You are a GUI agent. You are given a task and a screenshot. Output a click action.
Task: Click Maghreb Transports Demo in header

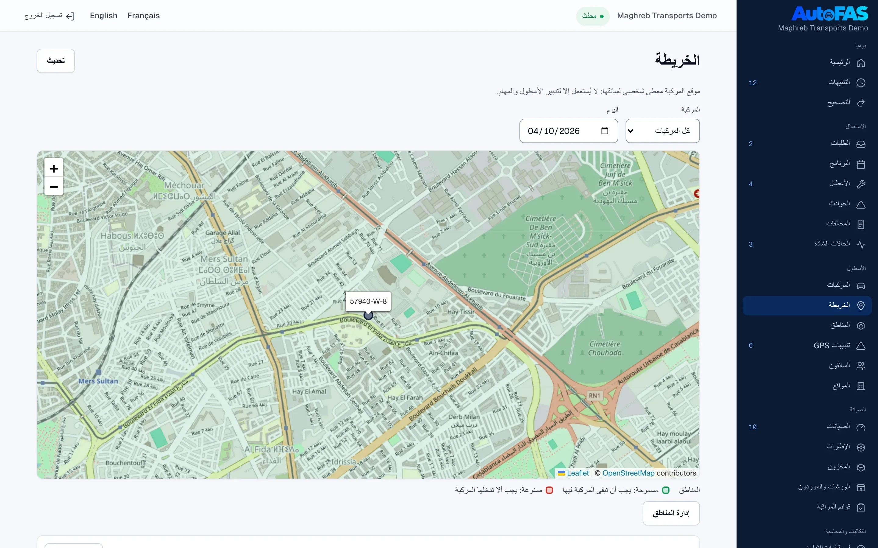[667, 16]
